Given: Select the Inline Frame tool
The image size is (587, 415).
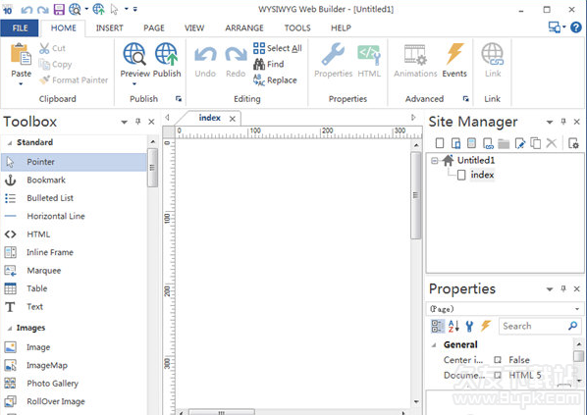Looking at the screenshot, I should (x=75, y=252).
